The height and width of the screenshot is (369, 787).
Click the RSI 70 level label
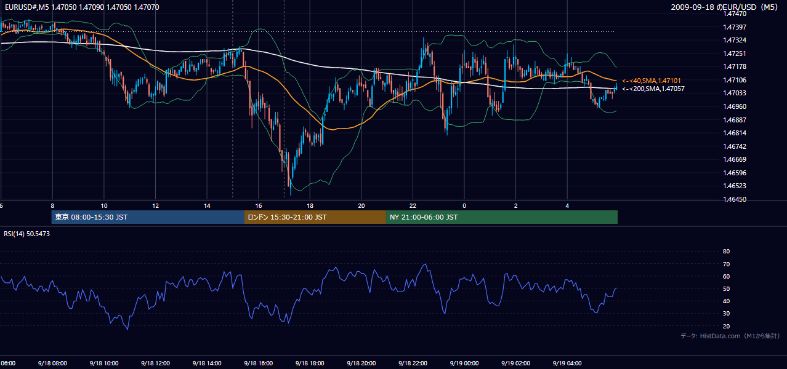[726, 264]
